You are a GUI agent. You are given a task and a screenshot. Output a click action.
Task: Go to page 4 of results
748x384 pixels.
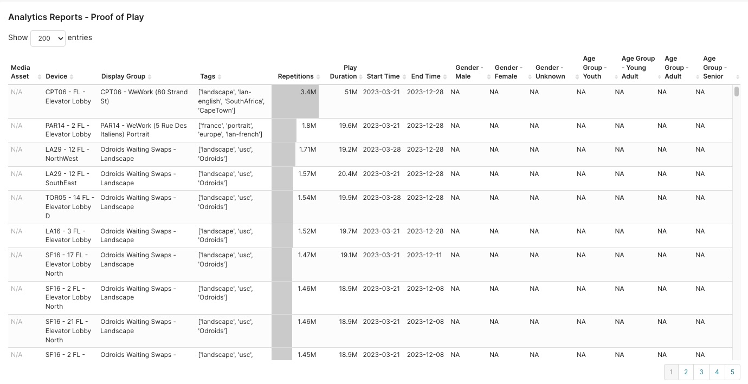click(717, 372)
